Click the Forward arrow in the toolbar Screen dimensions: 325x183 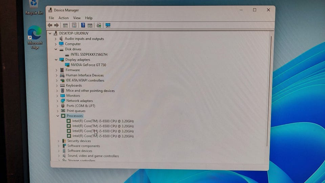(x=57, y=25)
